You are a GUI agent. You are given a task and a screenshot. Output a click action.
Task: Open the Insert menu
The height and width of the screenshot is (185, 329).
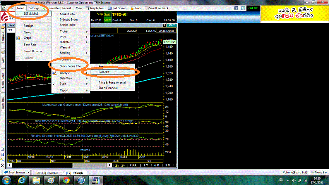click(21, 8)
